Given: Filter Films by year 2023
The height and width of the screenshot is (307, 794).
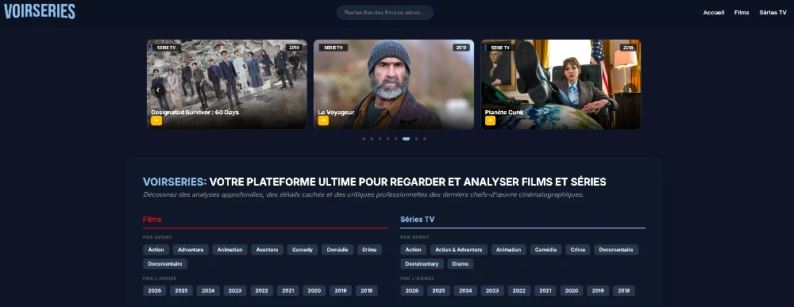Looking at the screenshot, I should tap(235, 291).
